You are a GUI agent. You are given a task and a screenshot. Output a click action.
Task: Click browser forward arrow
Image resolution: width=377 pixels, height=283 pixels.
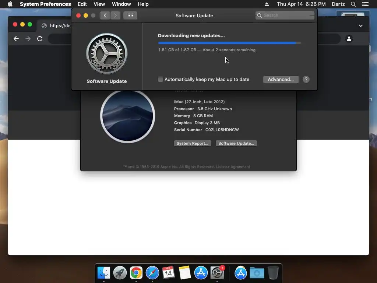click(x=28, y=38)
